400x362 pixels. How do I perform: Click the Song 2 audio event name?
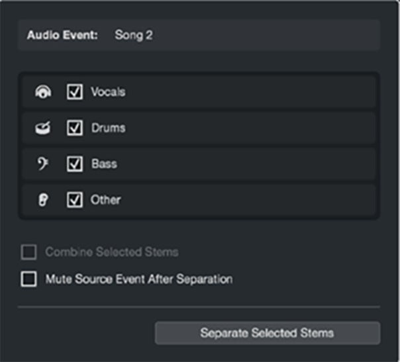[x=133, y=35]
